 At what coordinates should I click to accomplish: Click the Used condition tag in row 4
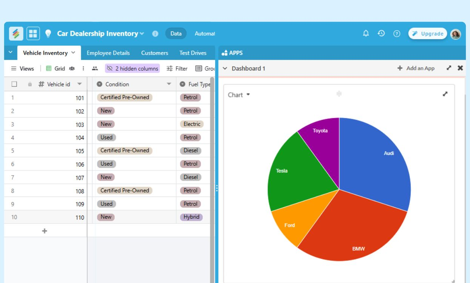click(x=106, y=137)
